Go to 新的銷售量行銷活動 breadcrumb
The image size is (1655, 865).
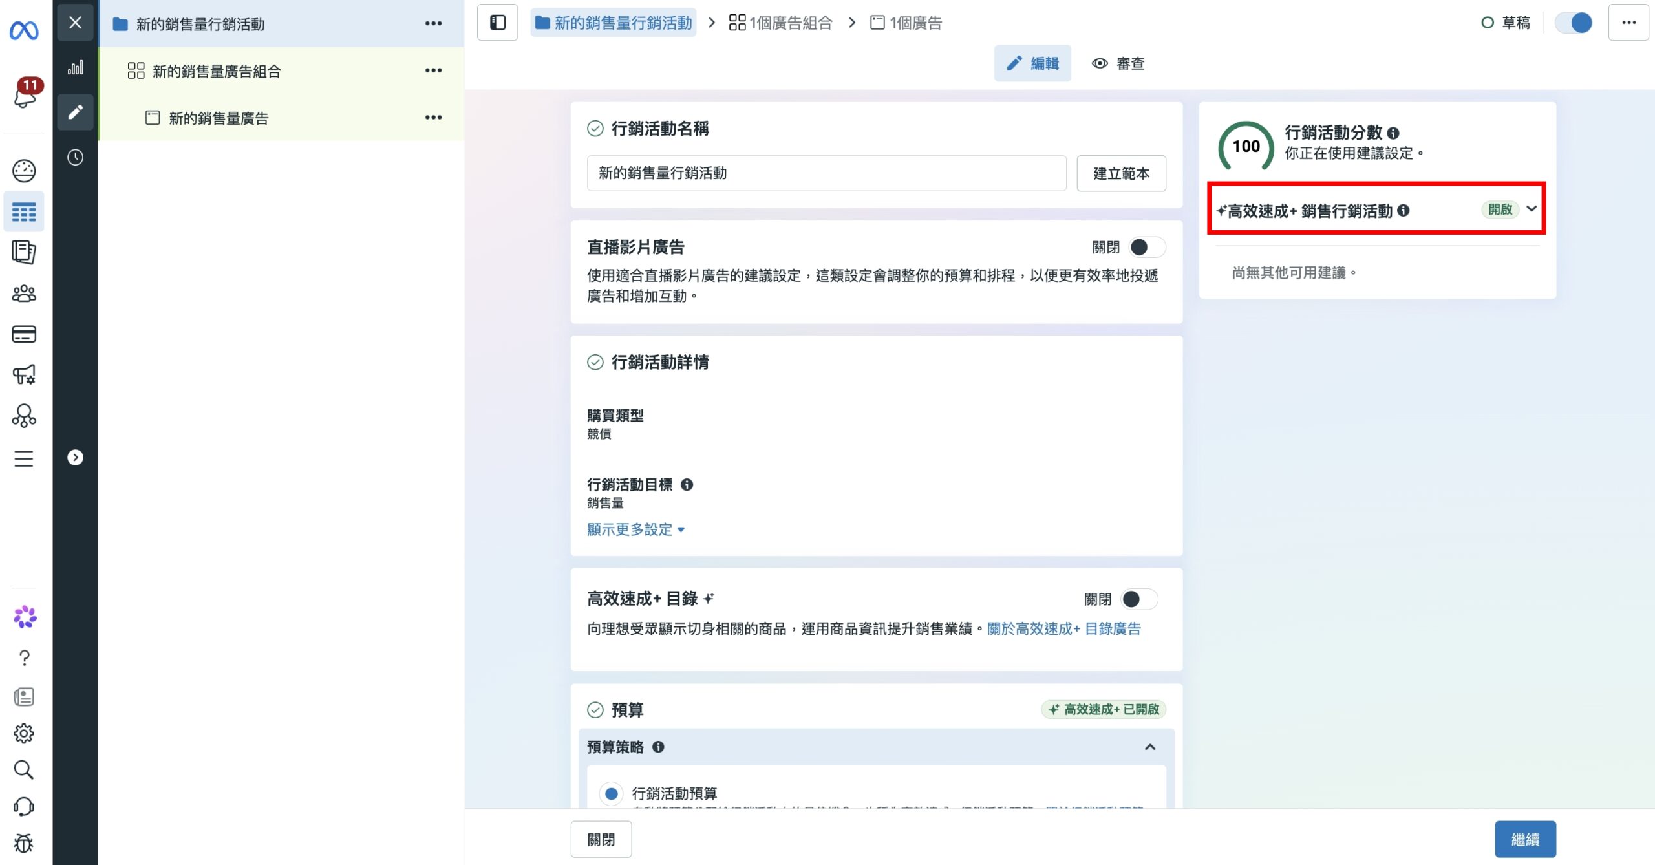[x=614, y=23]
